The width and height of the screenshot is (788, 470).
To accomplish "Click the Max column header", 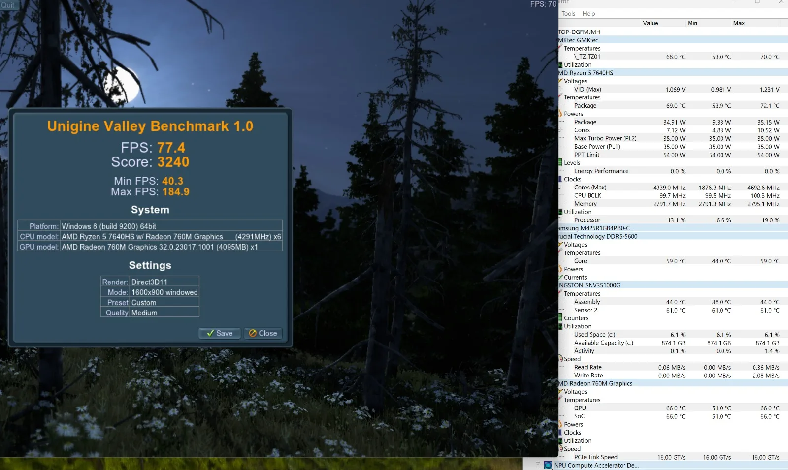I will point(756,23).
